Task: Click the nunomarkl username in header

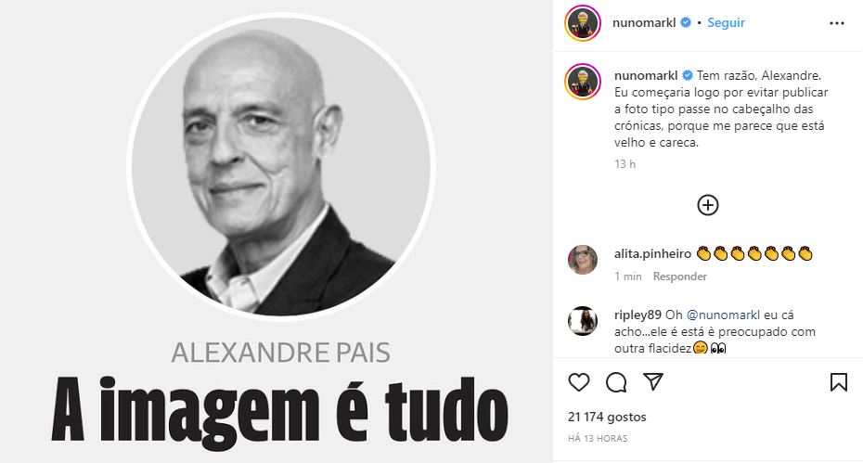Action: (644, 22)
